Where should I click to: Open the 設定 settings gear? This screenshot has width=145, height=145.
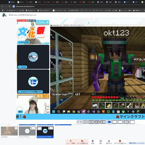click(92, 142)
